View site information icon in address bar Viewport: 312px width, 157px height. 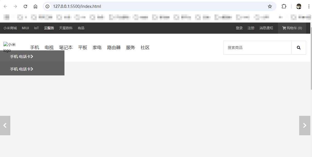[x=47, y=6]
